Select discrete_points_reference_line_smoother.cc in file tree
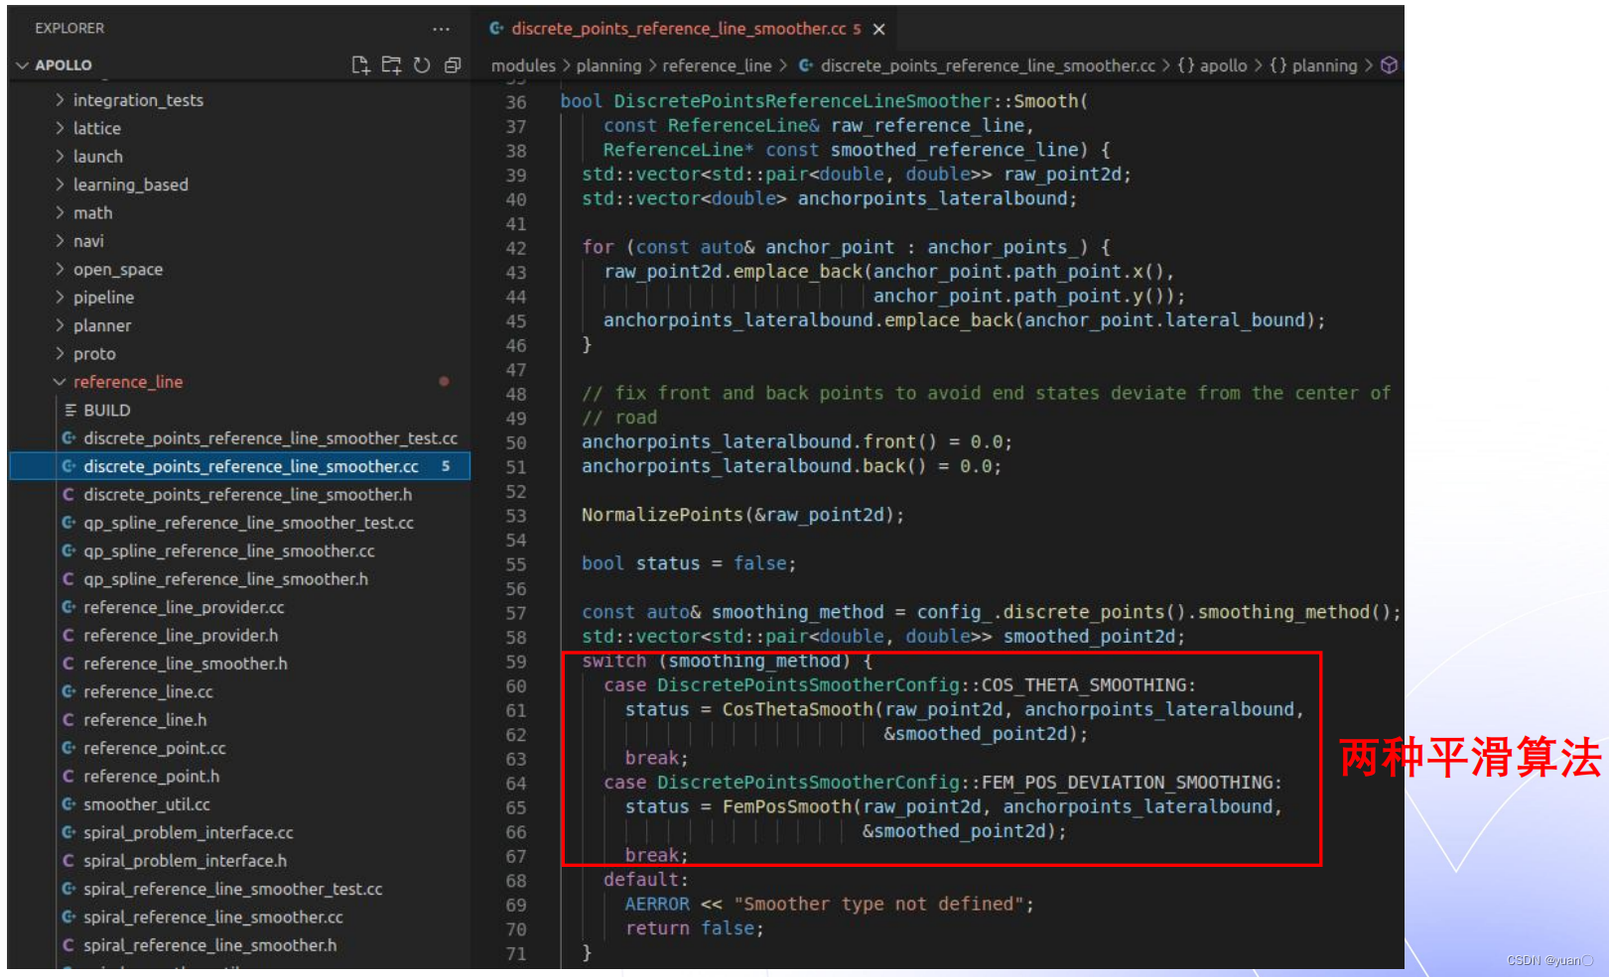The image size is (1609, 977). (x=239, y=466)
